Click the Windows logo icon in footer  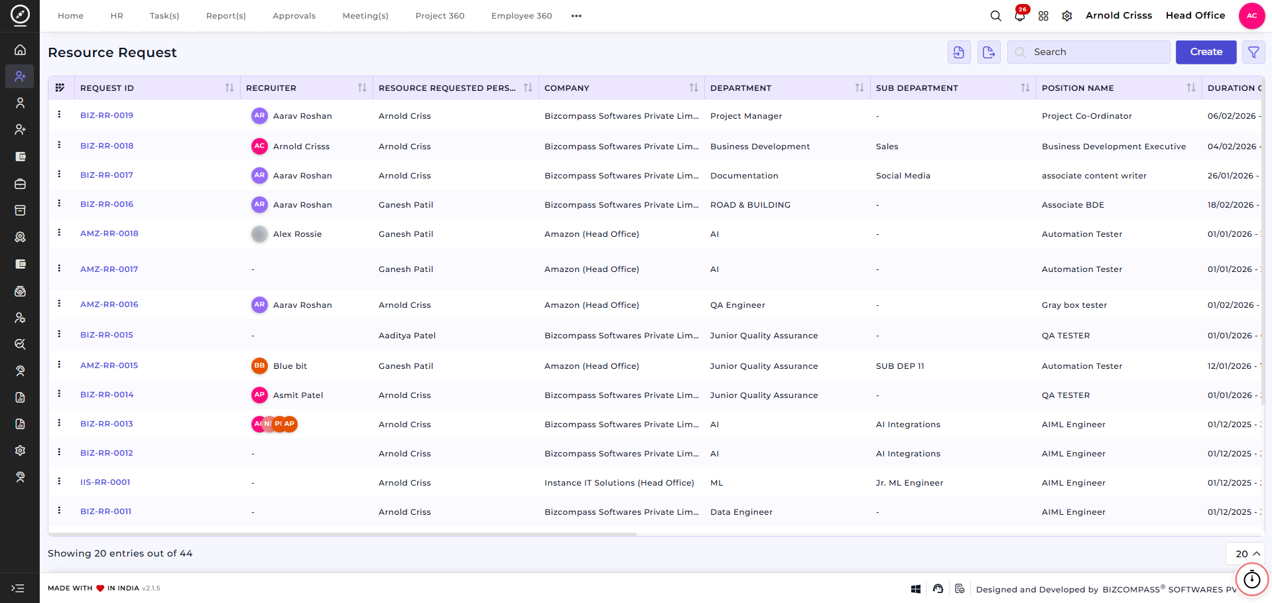916,589
